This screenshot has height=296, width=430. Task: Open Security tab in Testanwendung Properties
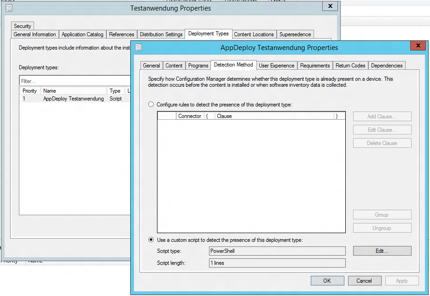pyautogui.click(x=23, y=26)
